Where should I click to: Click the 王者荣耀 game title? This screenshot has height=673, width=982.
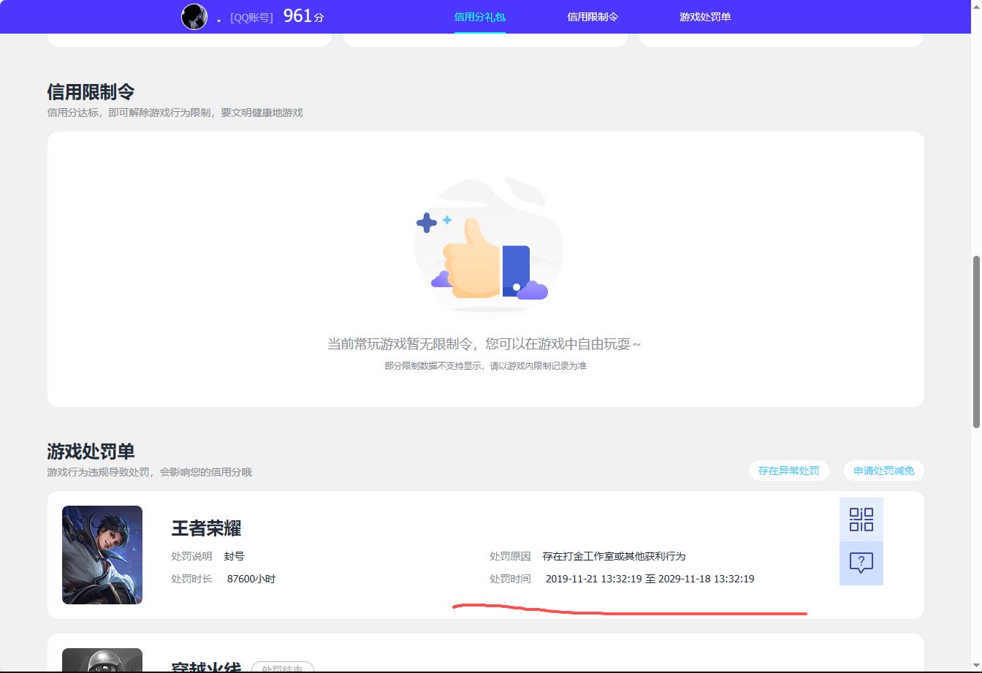(x=207, y=528)
